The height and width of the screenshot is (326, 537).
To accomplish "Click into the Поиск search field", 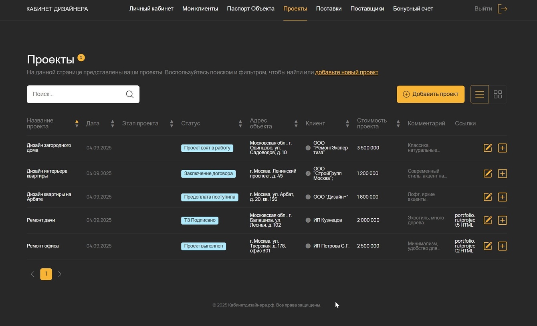I will 83,94.
